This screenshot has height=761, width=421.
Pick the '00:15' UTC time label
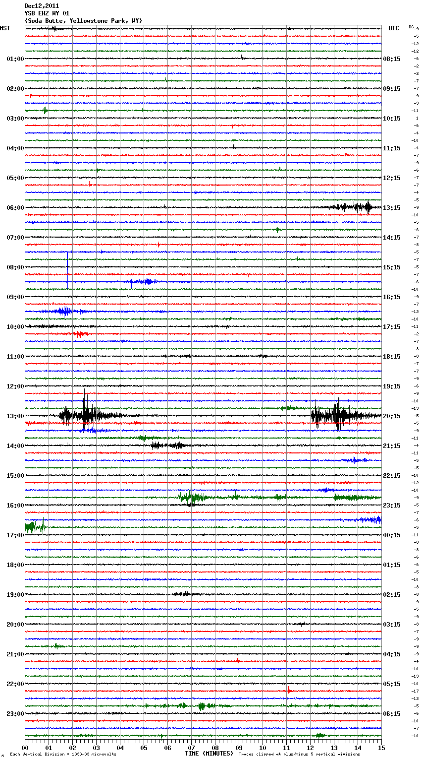(392, 535)
